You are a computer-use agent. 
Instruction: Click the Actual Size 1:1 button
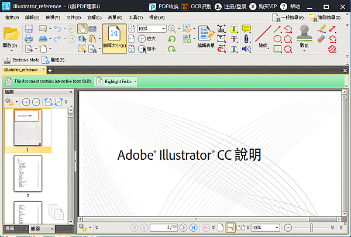tap(115, 39)
